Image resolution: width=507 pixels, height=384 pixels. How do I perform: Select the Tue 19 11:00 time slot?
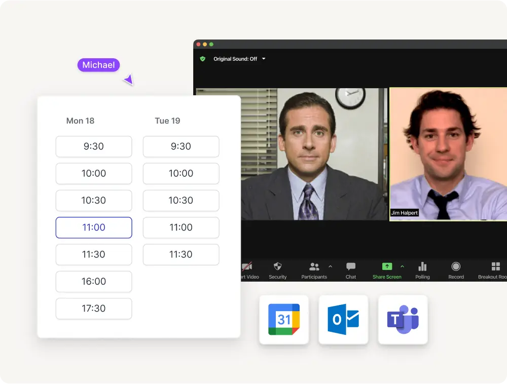tap(181, 227)
